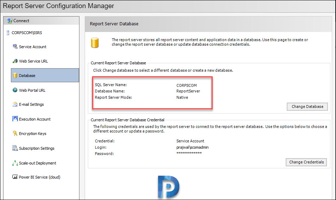Open Power BI Service (cloud) page

tap(40, 177)
